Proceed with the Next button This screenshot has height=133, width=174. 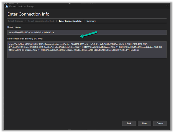(x=144, y=123)
